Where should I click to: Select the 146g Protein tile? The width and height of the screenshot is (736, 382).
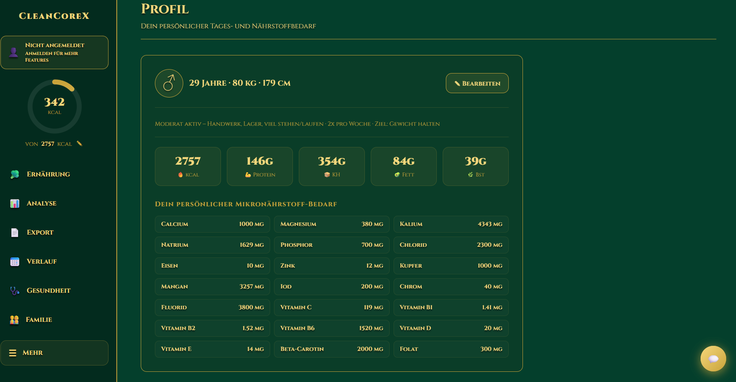(260, 166)
